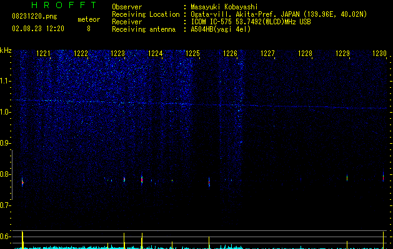Click the meteor echo between 1225 and 1226
393x249 pixels.
click(x=209, y=182)
